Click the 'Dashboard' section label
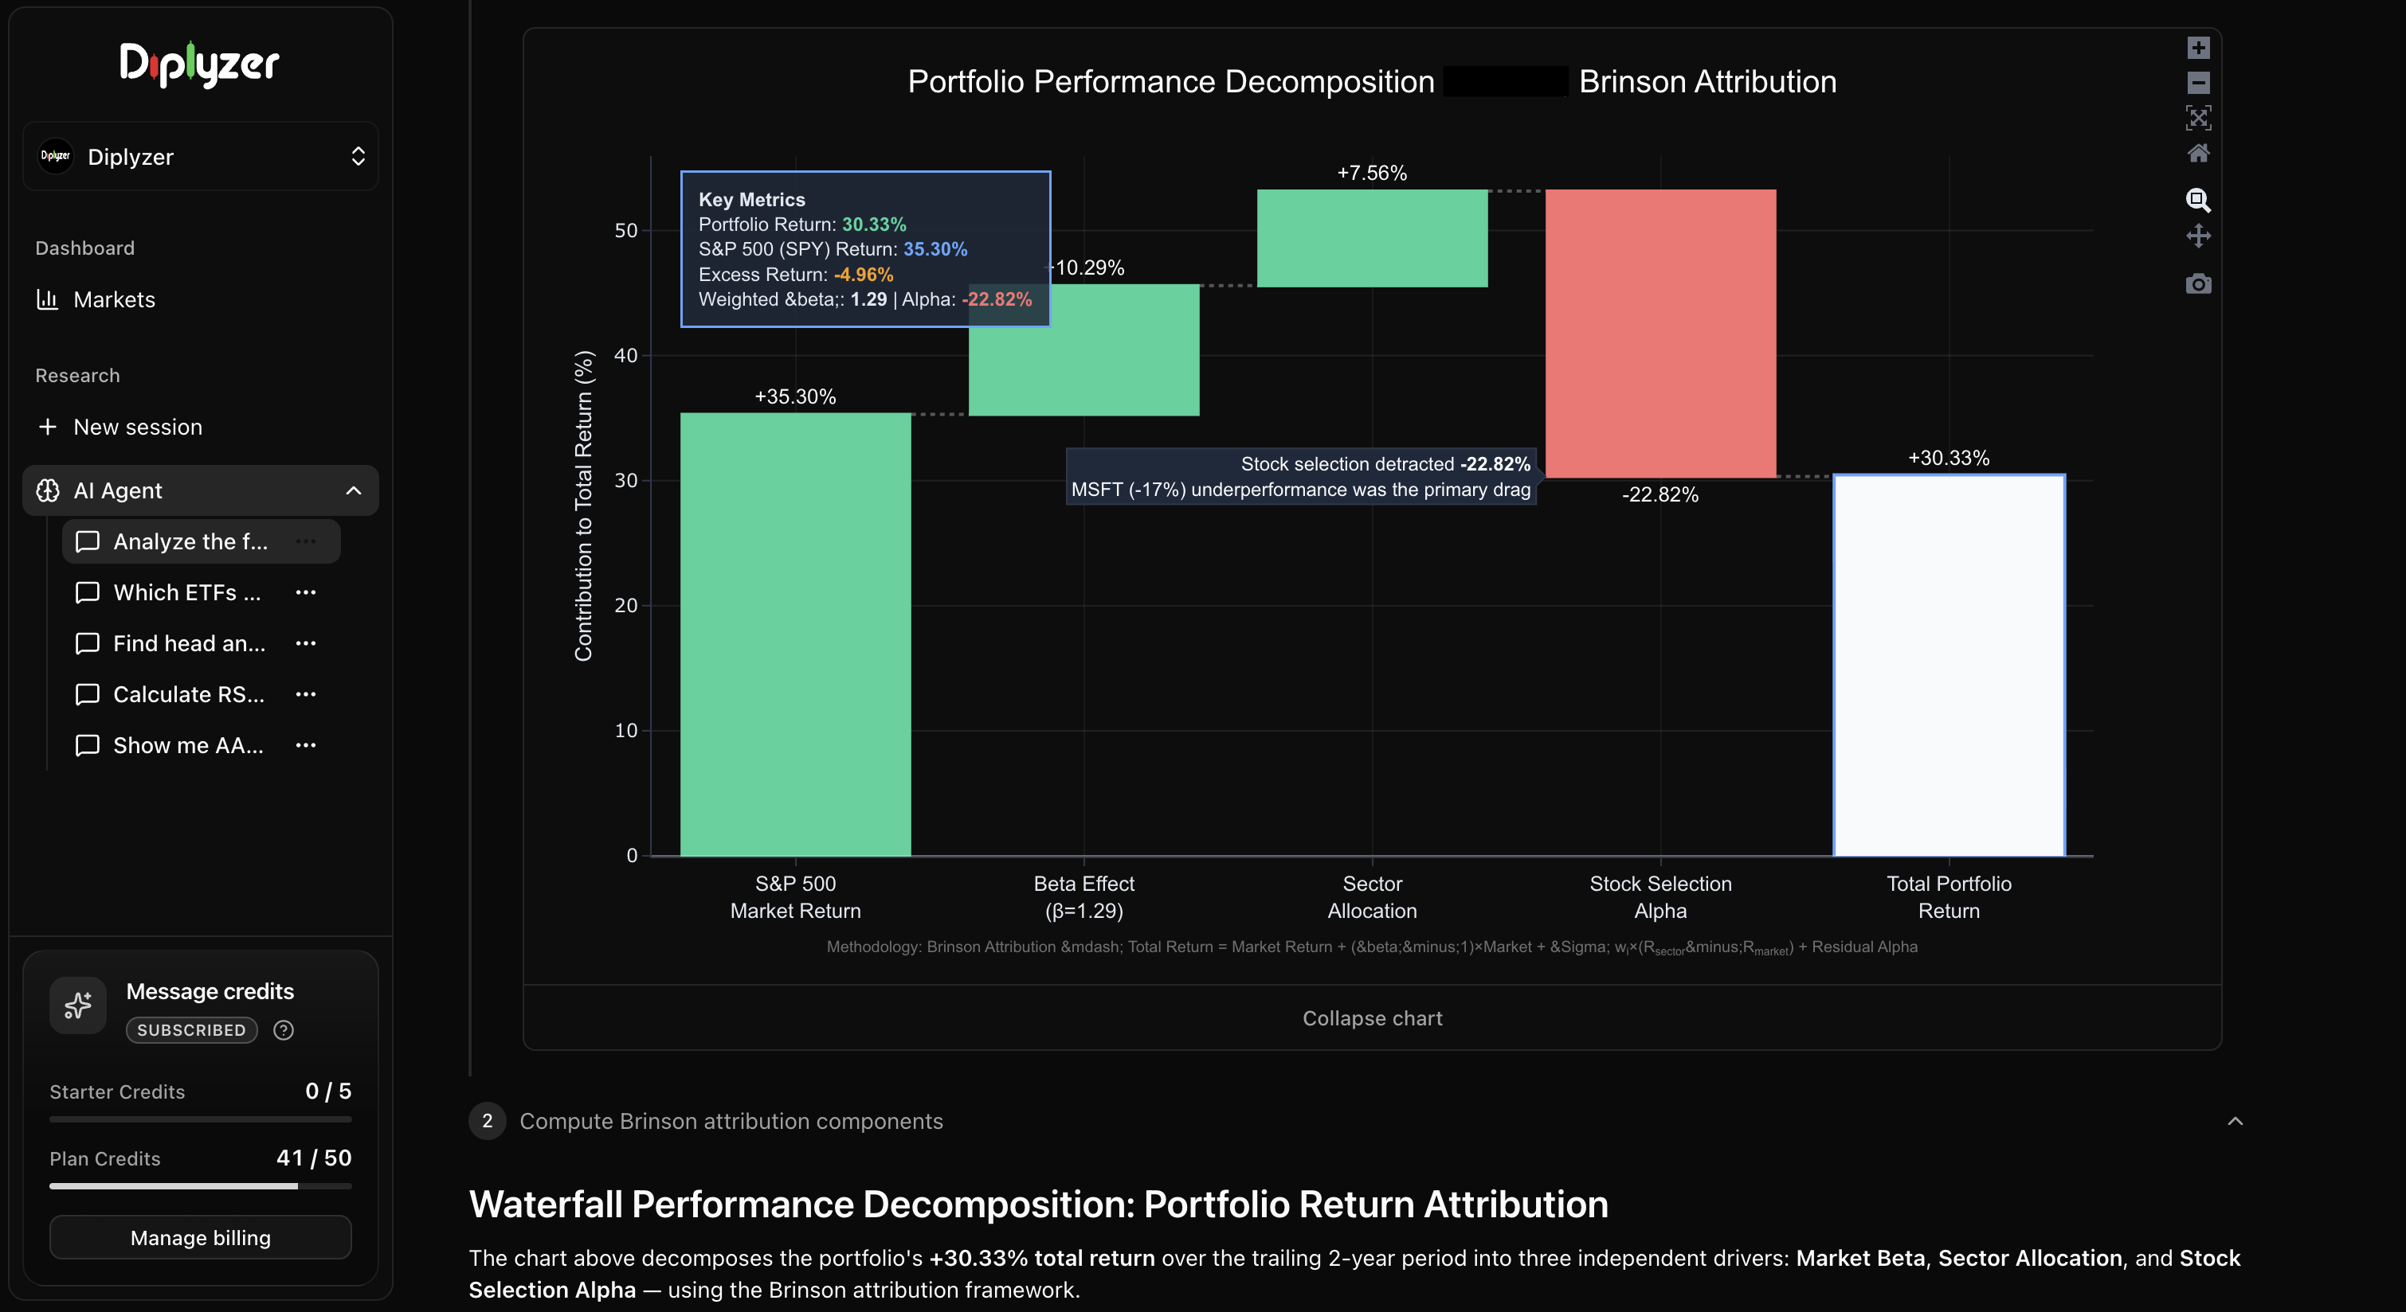The image size is (2406, 1312). pos(85,248)
